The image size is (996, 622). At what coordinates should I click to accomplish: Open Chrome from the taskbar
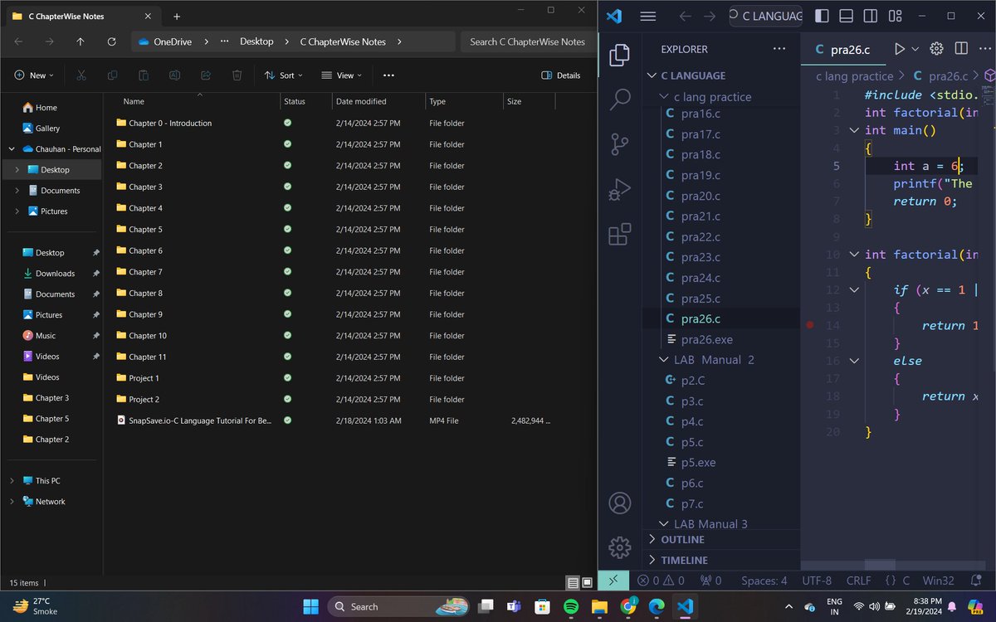click(627, 606)
